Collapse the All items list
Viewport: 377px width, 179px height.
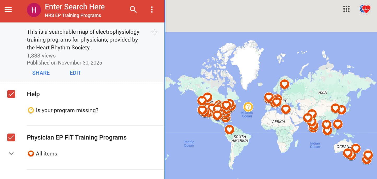point(11,154)
